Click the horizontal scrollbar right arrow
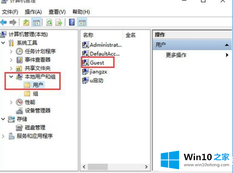 click(146, 167)
